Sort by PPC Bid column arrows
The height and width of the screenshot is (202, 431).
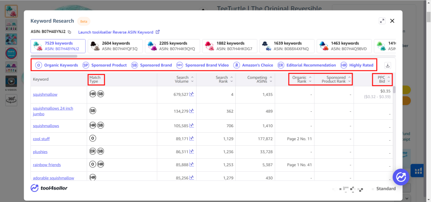pyautogui.click(x=389, y=79)
